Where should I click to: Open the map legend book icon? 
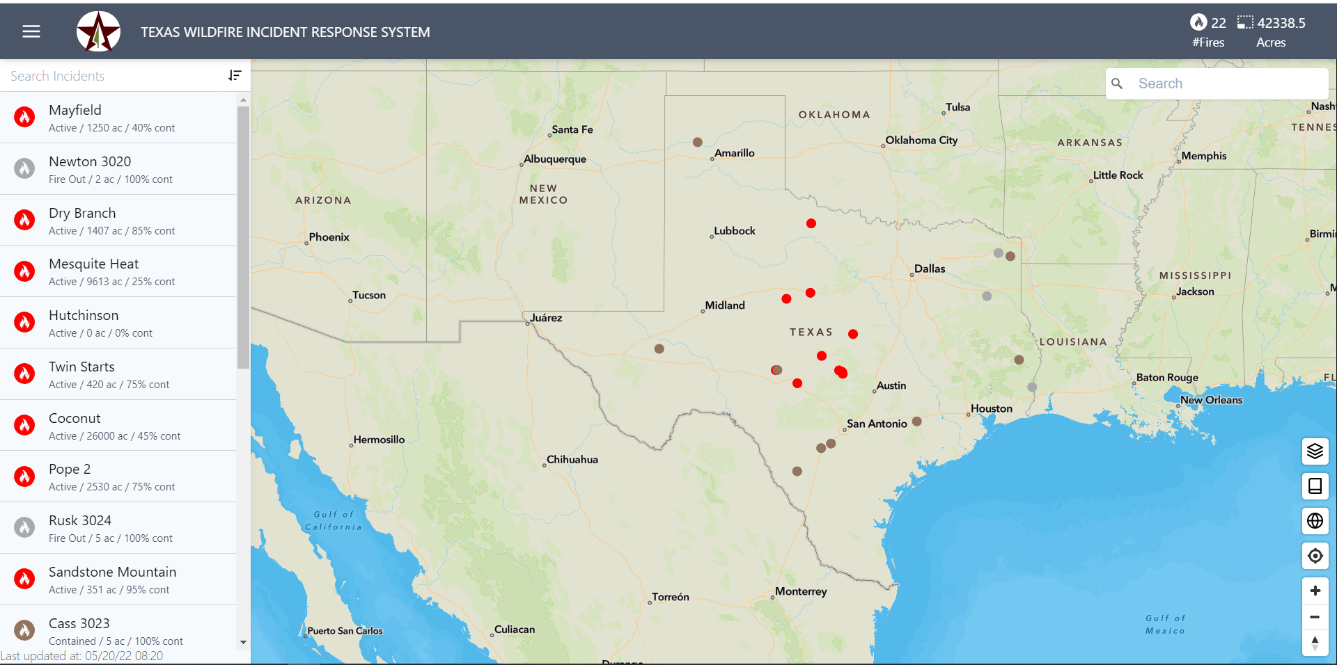(1315, 486)
